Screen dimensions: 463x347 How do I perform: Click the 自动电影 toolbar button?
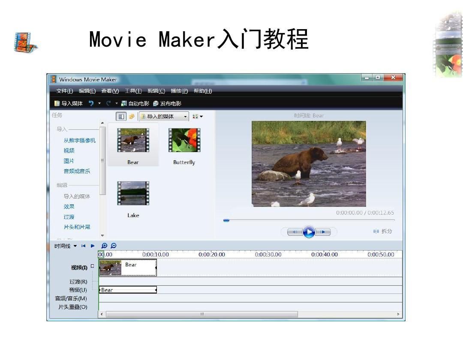[x=135, y=103]
